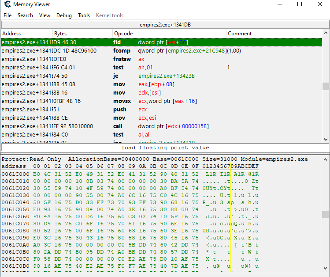Click the Bytes column header

(82, 34)
